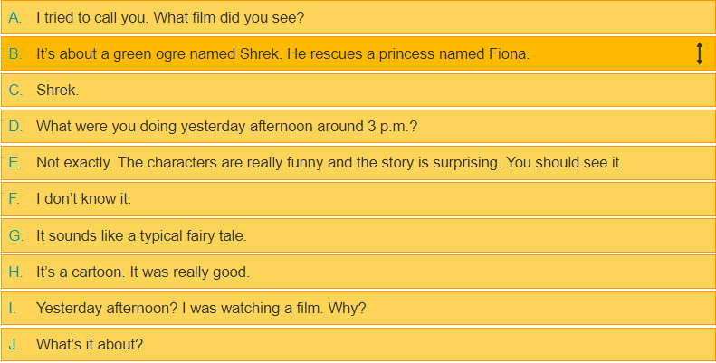Viewport: 716px width, 363px height.
Task: Click the sentence starting "Not exactly"
Action: (329, 163)
